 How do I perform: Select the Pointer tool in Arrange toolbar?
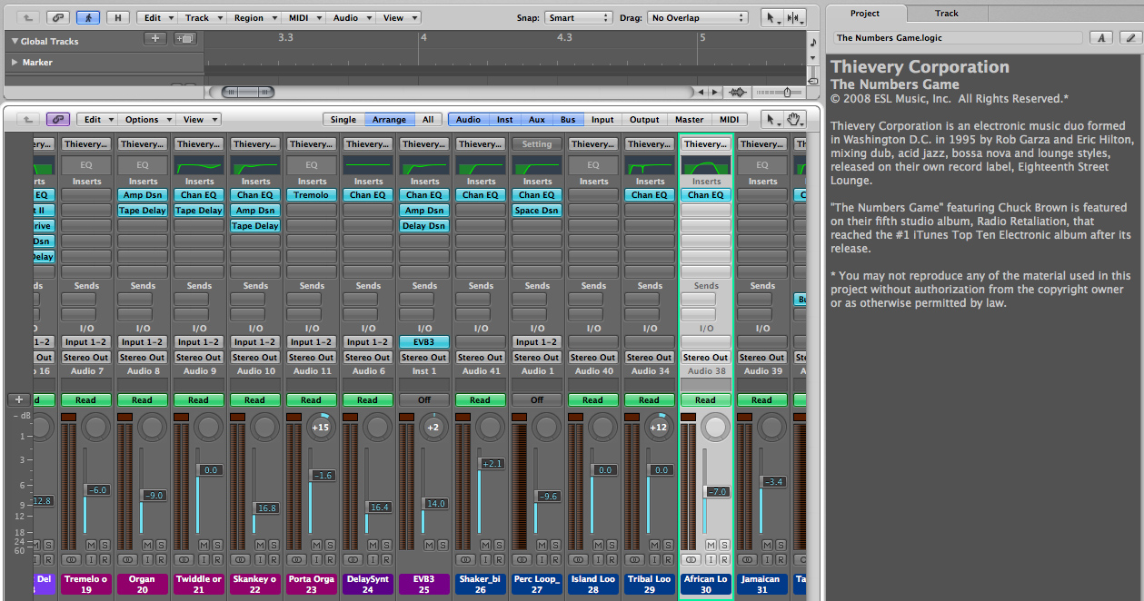(x=771, y=17)
